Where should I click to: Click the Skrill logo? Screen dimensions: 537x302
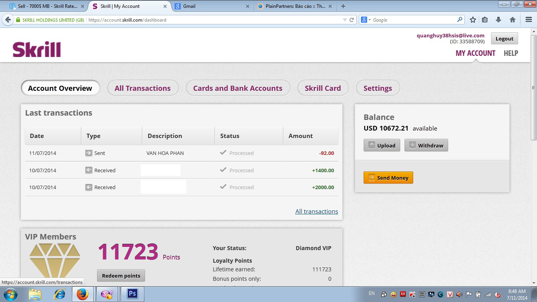37,50
